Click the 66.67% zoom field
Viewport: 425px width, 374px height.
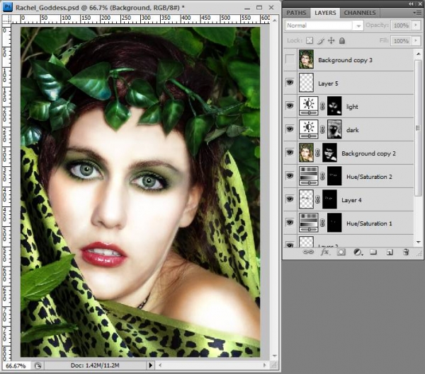click(x=16, y=366)
